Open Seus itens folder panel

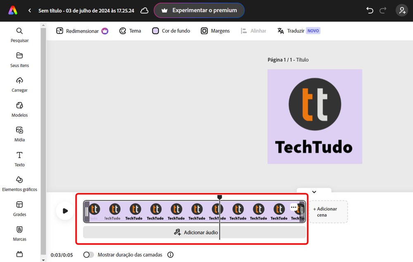point(19,60)
